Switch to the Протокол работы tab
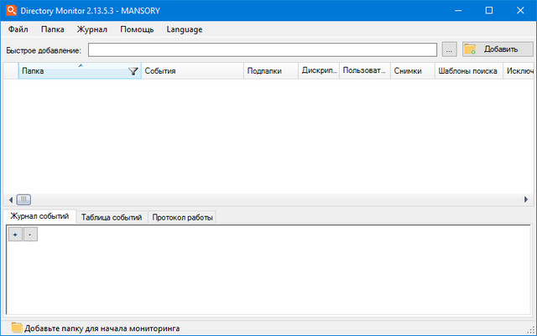 coord(182,217)
